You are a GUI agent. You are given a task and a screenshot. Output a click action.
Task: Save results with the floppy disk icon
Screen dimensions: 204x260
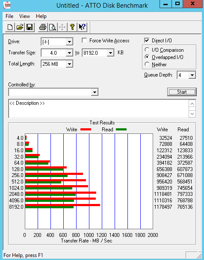[30, 27]
